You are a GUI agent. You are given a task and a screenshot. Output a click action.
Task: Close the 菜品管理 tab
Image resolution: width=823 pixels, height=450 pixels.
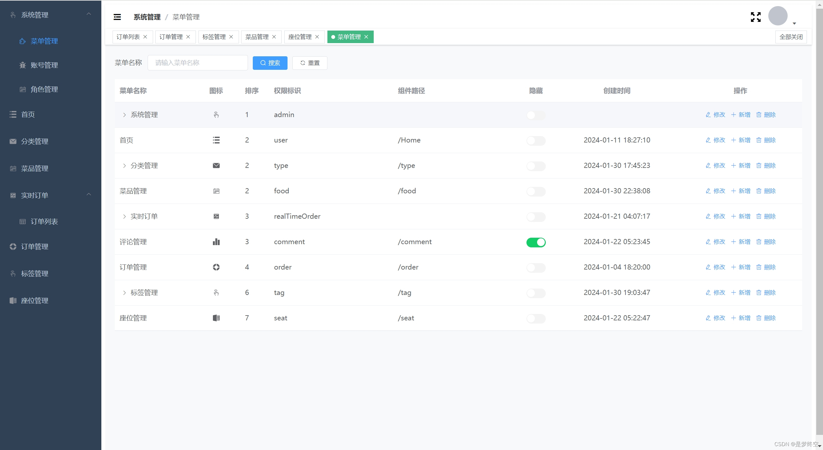pyautogui.click(x=274, y=37)
